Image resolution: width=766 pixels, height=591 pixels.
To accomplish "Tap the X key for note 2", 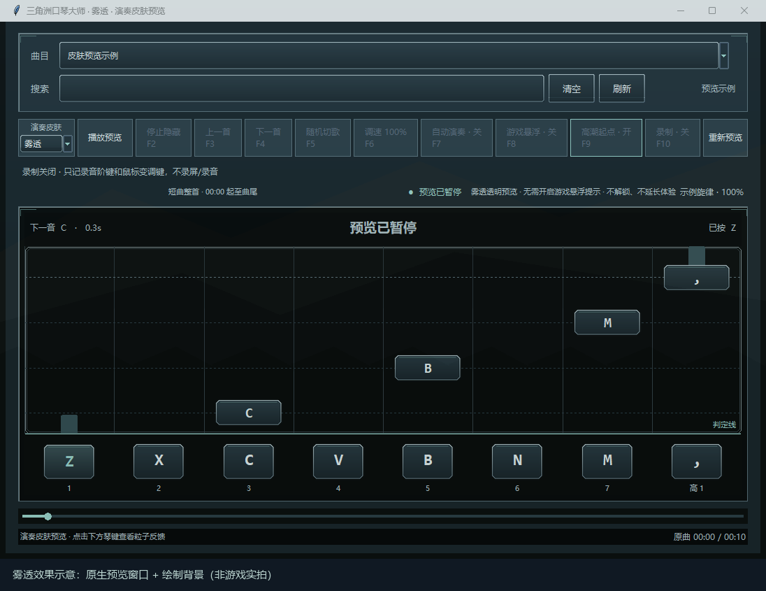I will (x=159, y=462).
